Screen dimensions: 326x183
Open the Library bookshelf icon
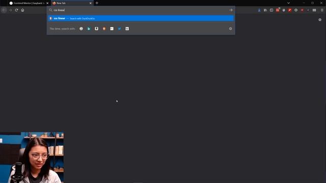(265, 10)
